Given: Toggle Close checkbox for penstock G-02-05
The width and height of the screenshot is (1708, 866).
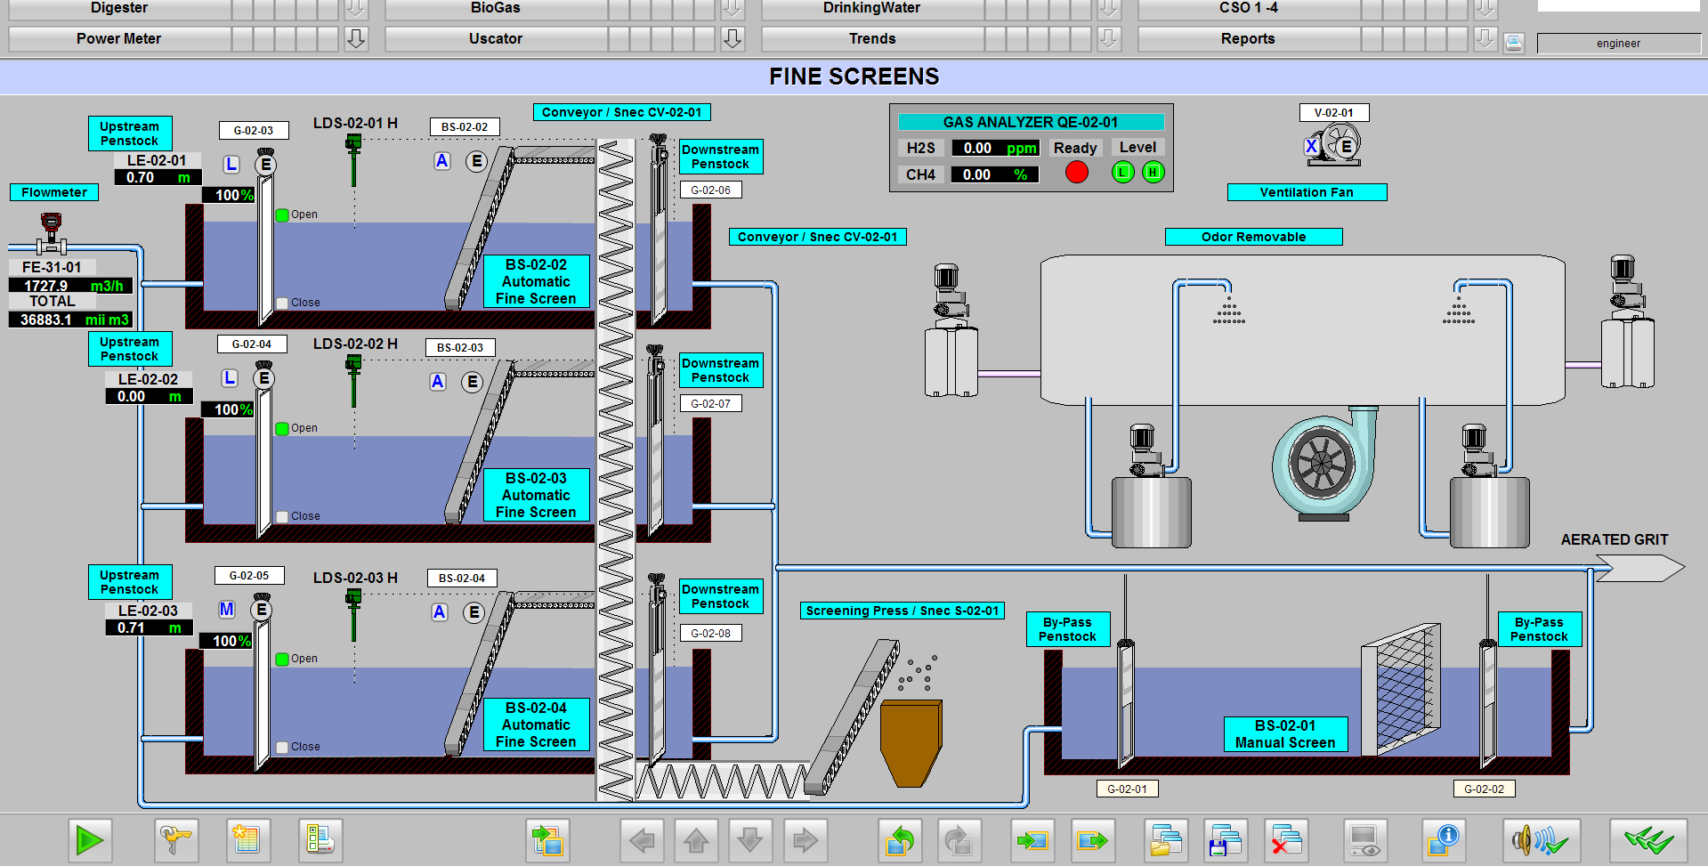Looking at the screenshot, I should [x=282, y=747].
